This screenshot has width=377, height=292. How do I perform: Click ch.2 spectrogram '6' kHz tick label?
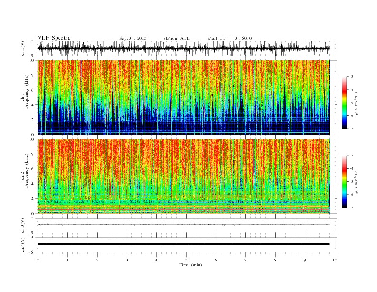[33, 169]
